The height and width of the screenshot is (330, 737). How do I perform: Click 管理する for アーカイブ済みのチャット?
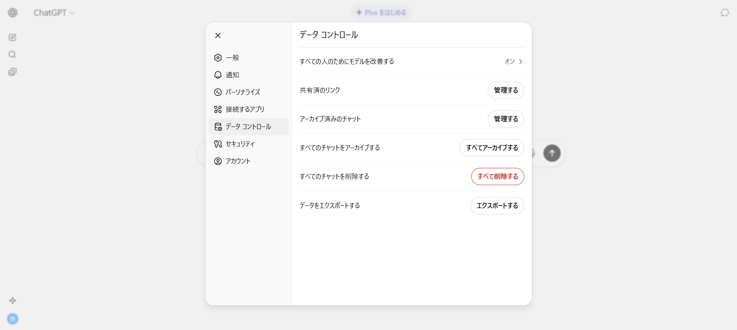tap(505, 119)
